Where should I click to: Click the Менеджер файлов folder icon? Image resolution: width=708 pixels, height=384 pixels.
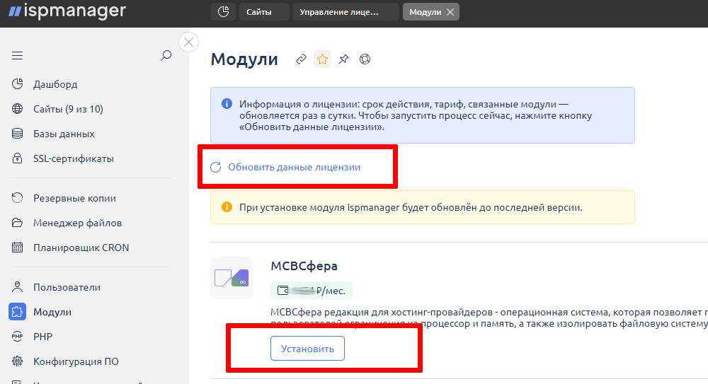(18, 223)
